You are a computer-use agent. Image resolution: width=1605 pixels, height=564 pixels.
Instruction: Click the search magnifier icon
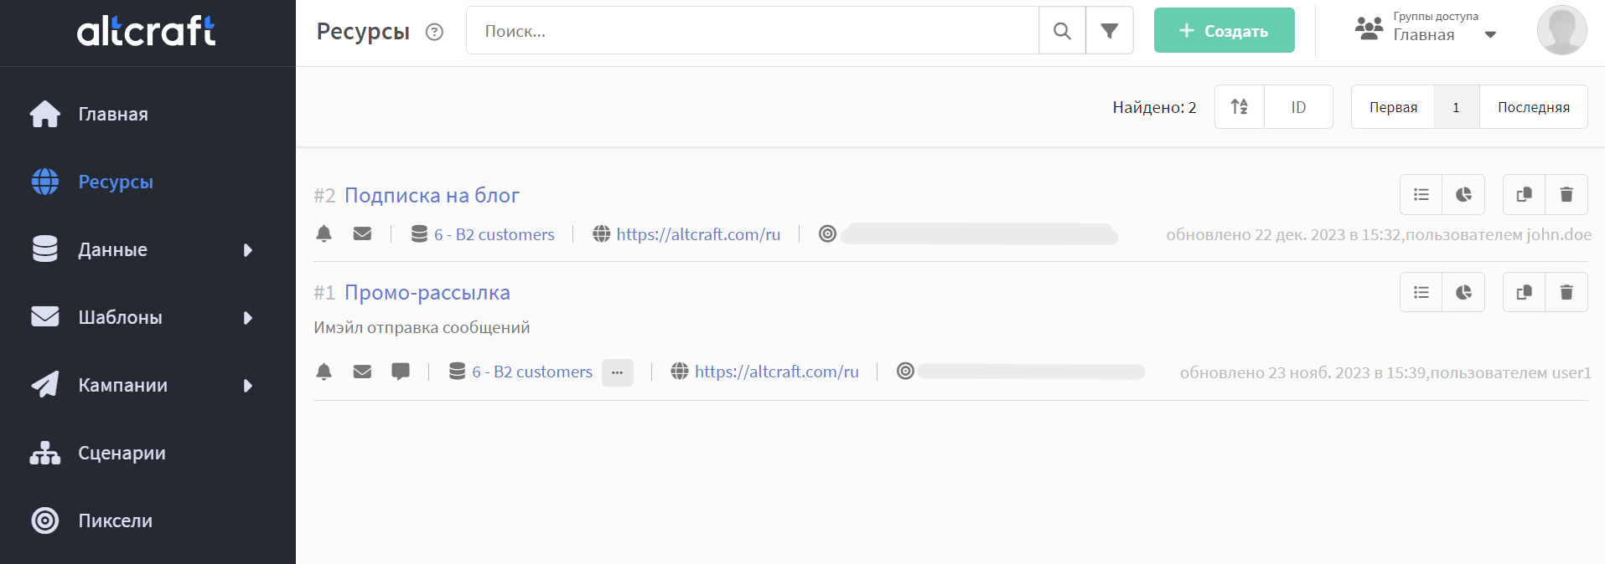pos(1062,31)
